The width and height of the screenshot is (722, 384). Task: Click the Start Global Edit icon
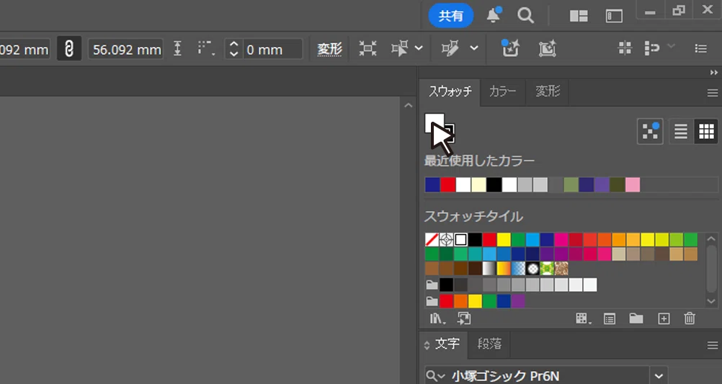coord(450,48)
